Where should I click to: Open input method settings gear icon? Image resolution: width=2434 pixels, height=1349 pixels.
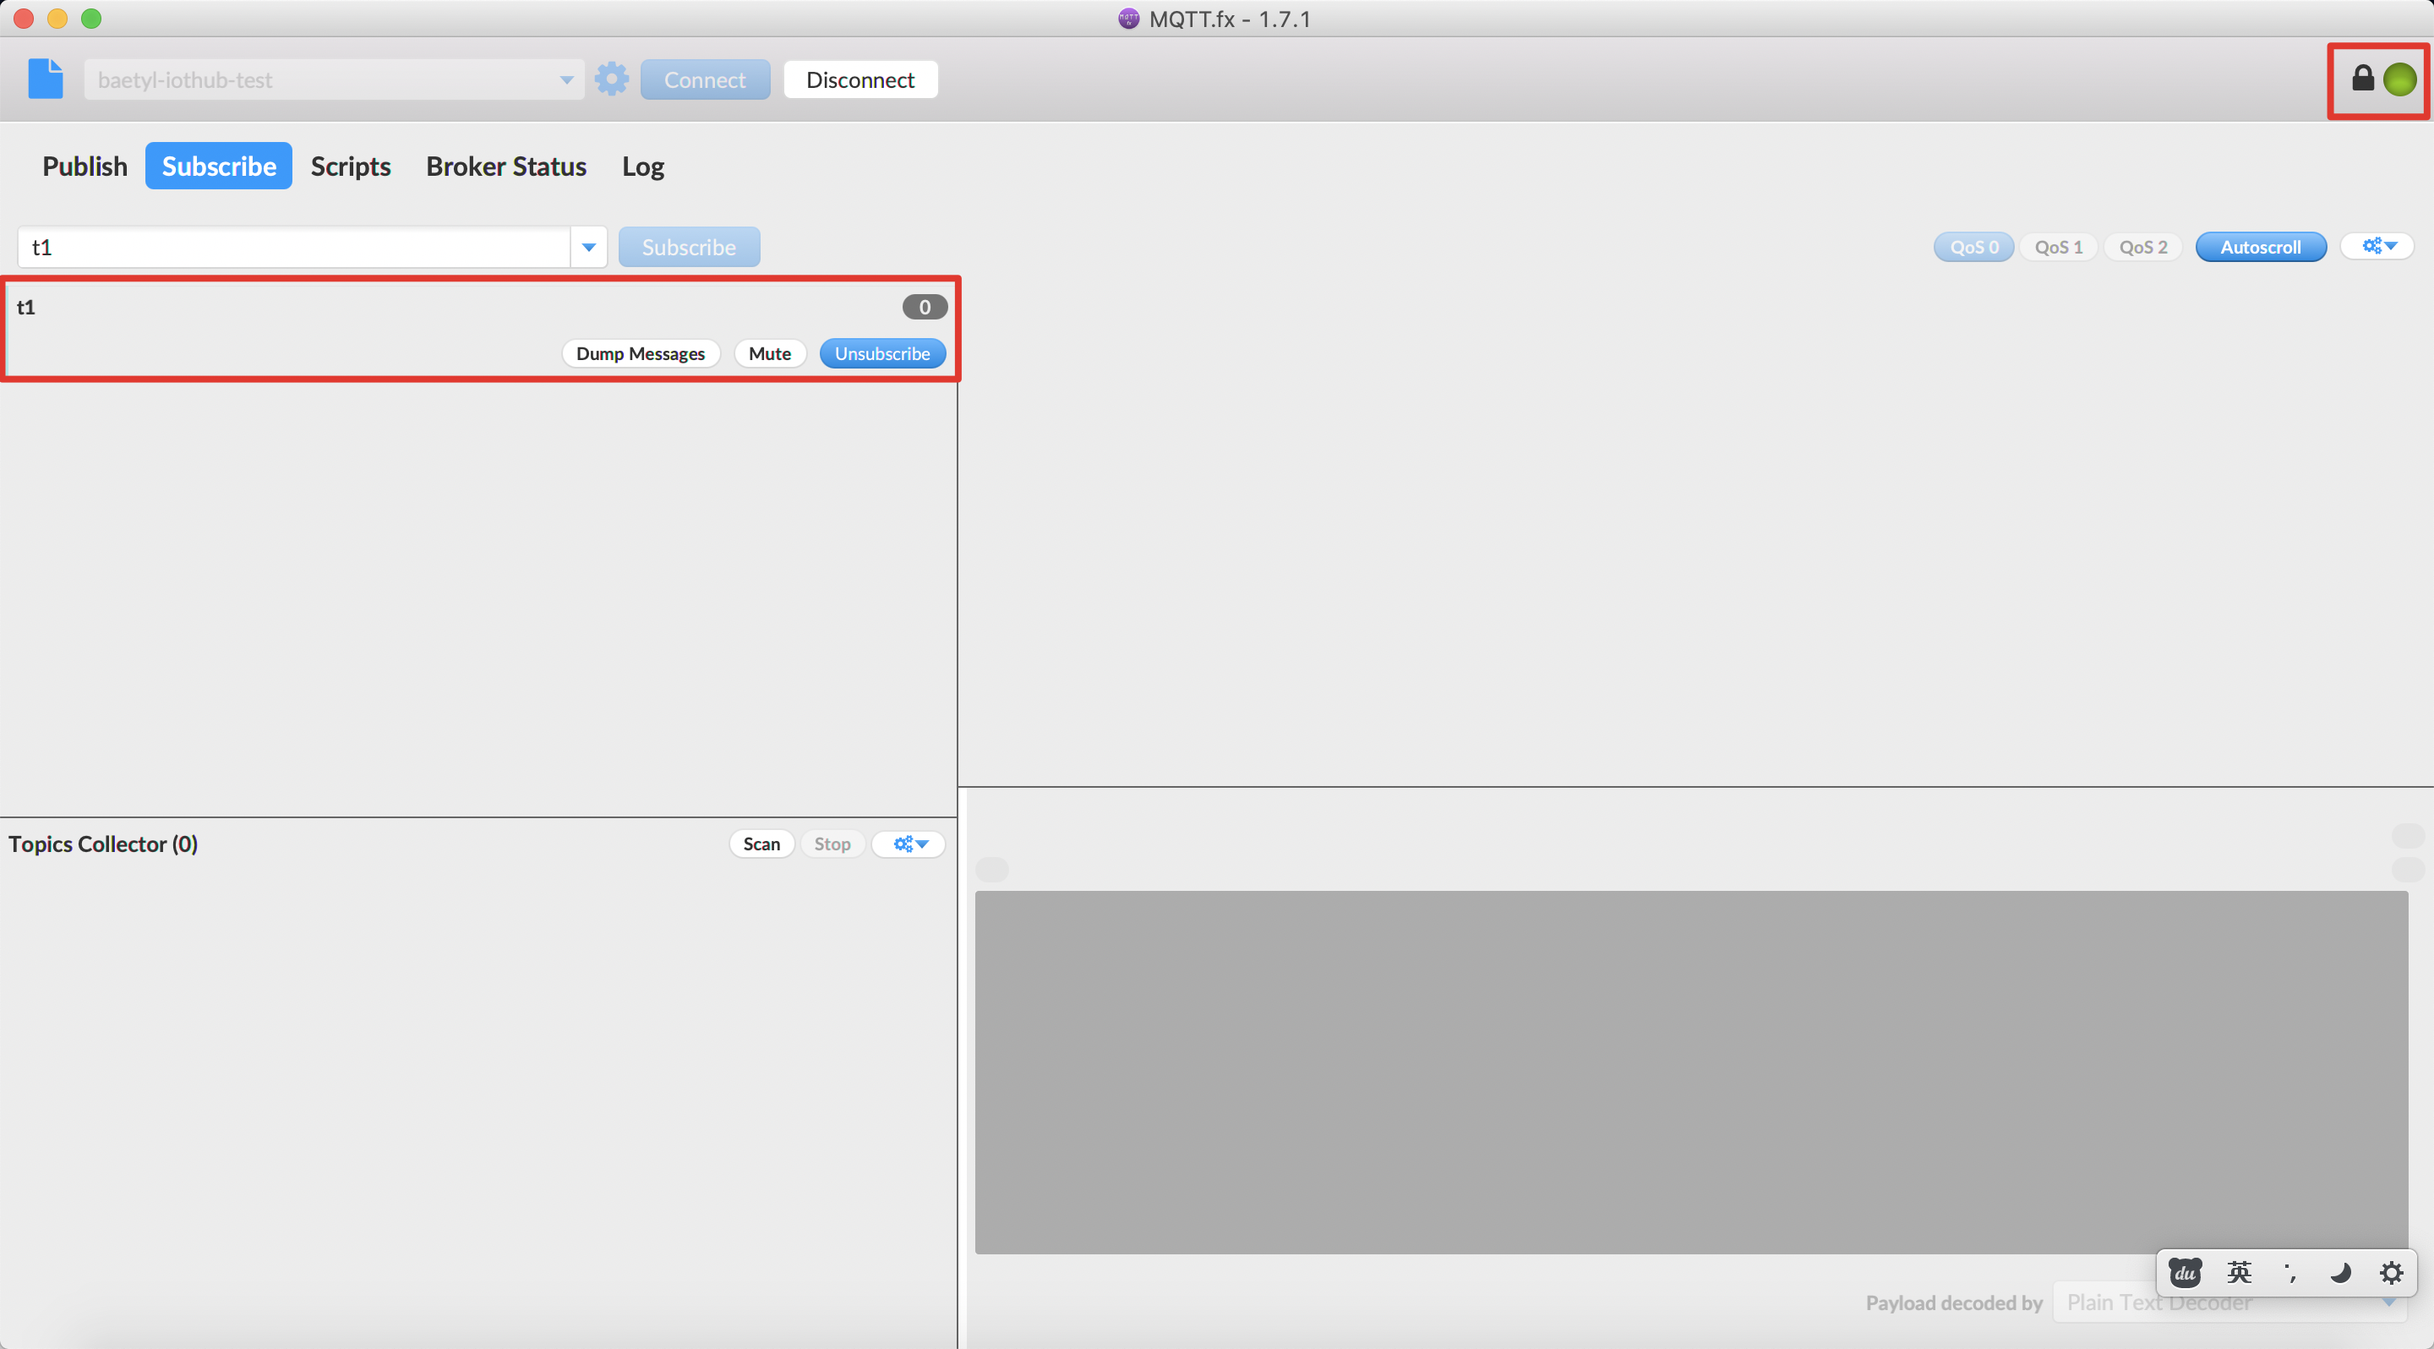pos(2392,1272)
